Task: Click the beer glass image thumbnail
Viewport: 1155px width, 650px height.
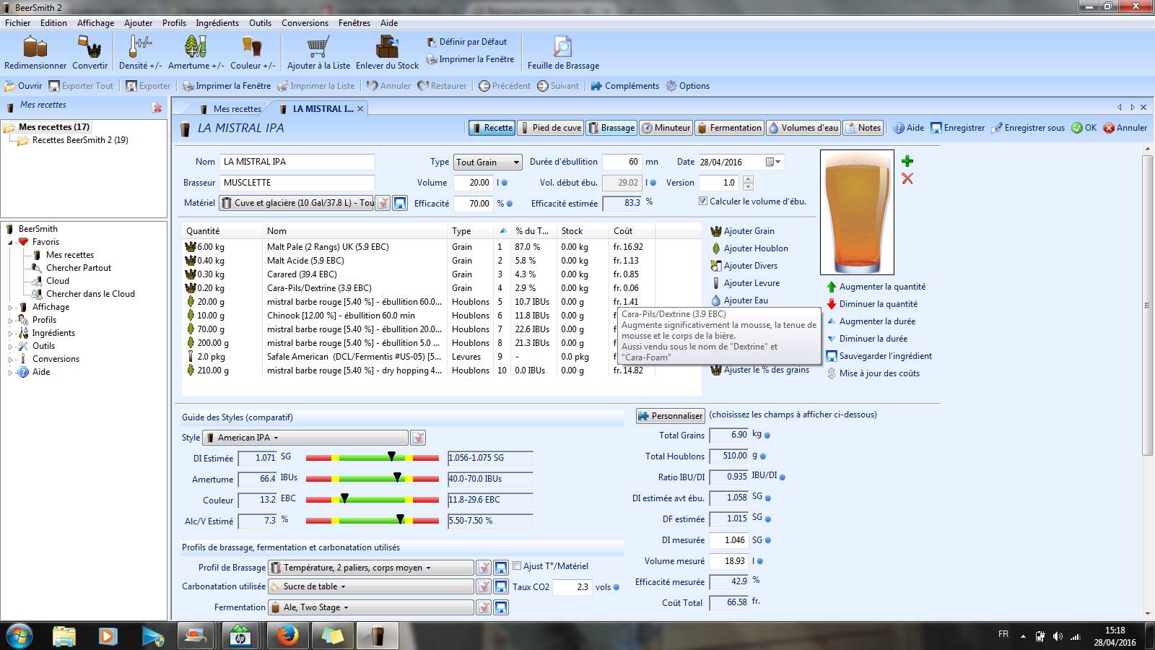Action: (x=857, y=212)
